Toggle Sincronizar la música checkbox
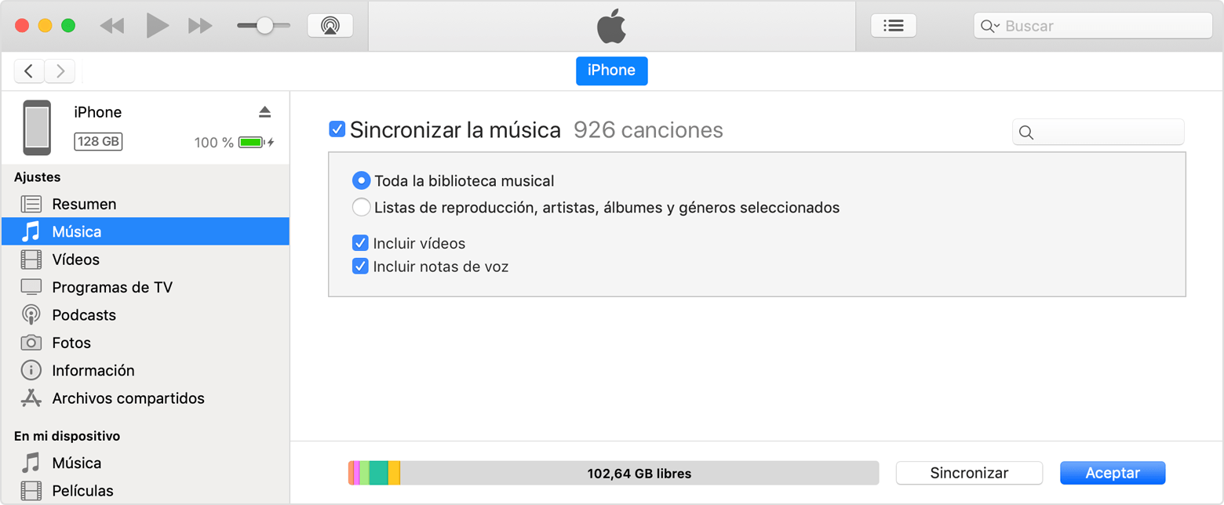 pos(337,129)
